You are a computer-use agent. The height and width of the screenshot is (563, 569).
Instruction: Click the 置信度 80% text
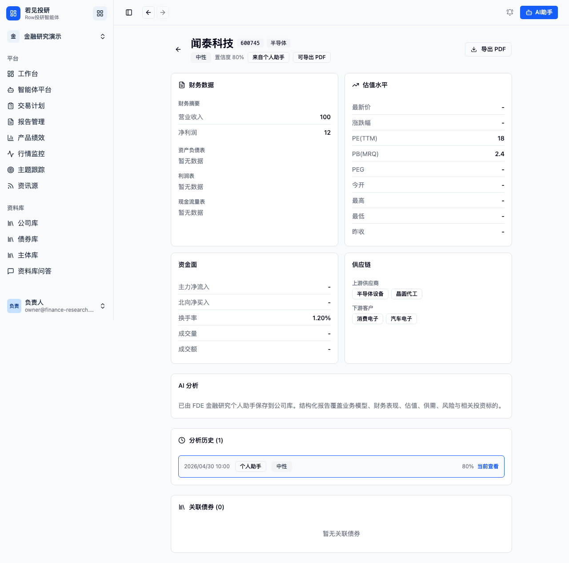(x=229, y=57)
